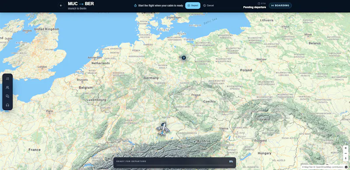
Task: Click the London city label
Action: [x=42, y=67]
